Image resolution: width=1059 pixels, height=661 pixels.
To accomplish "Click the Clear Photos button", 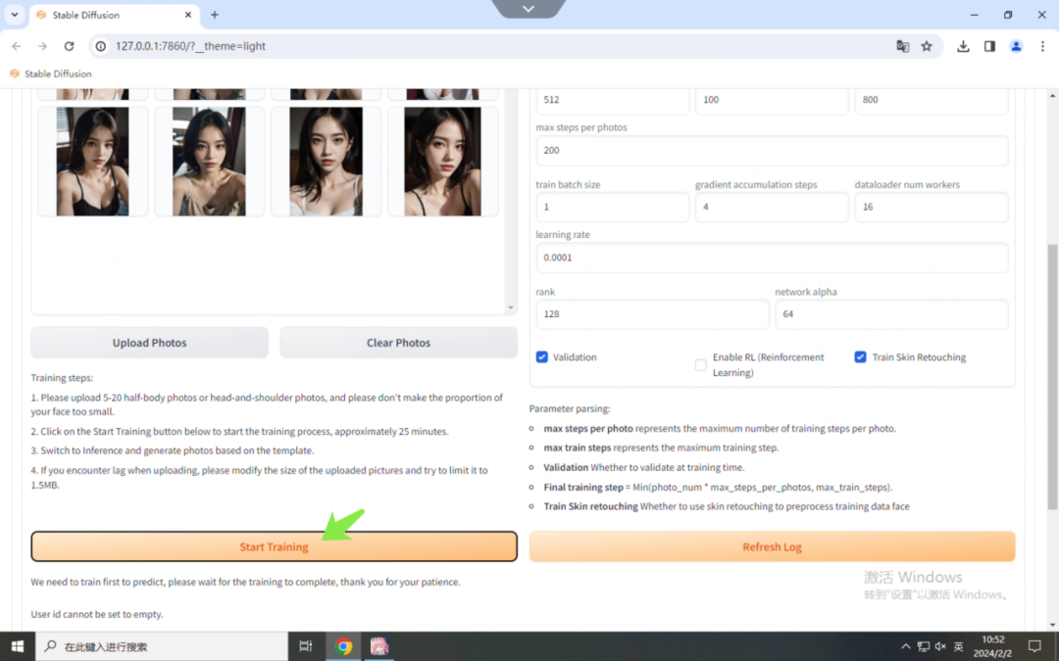I will coord(398,343).
